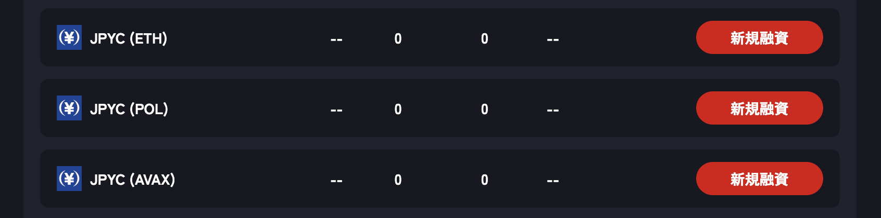Click the right zero value in JPYC (AVAX) row
Screen dimensions: 881x218
pos(485,180)
